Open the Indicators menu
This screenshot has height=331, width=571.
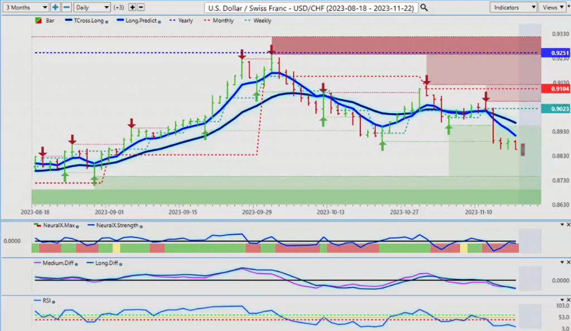tap(513, 7)
